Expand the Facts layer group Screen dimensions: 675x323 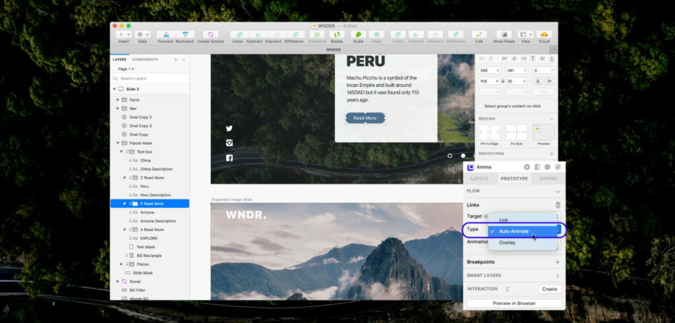118,99
